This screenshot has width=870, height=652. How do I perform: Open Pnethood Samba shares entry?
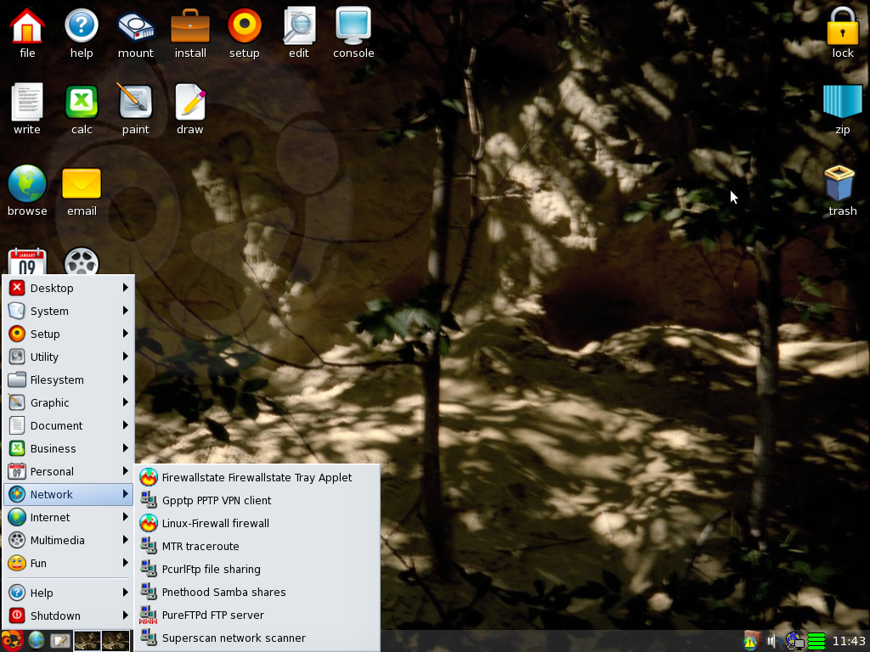223,592
